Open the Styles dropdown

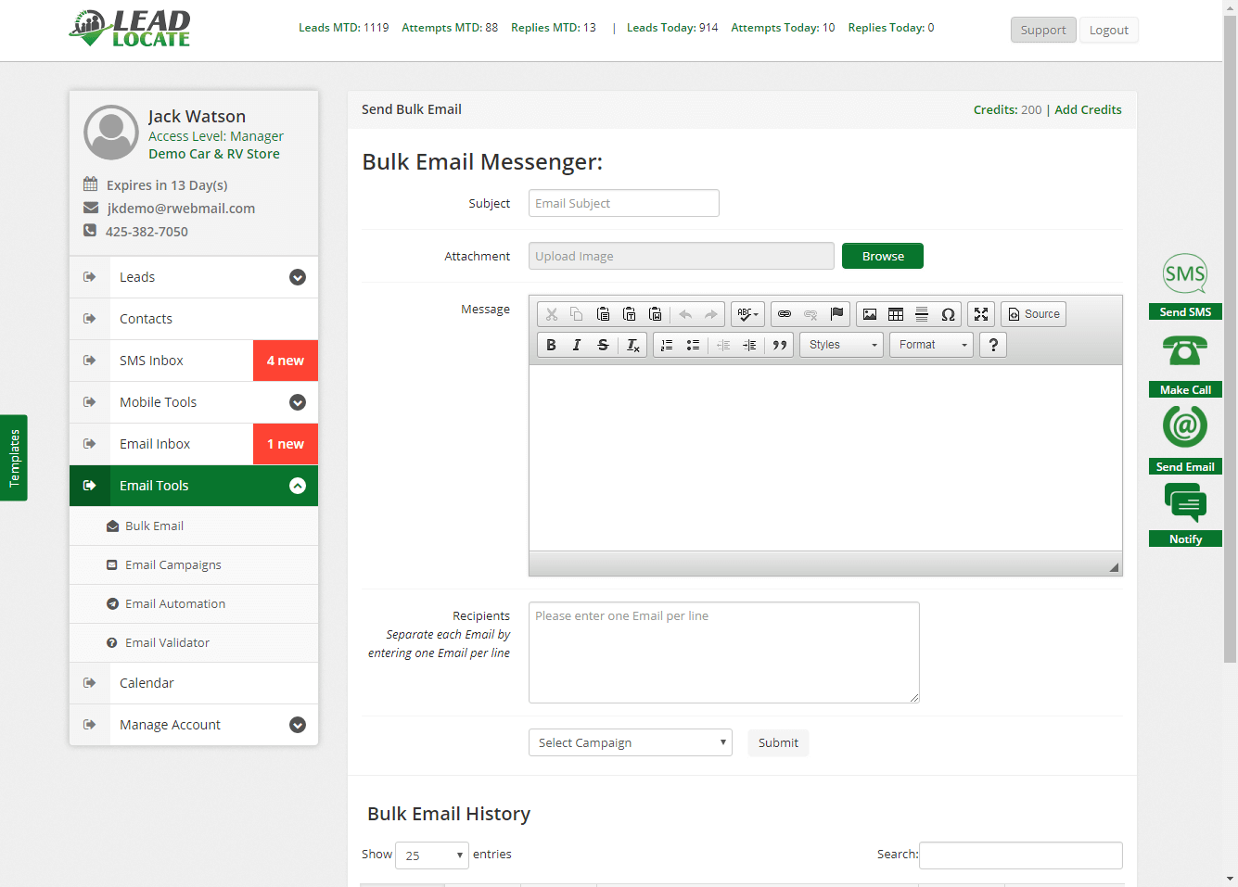841,345
